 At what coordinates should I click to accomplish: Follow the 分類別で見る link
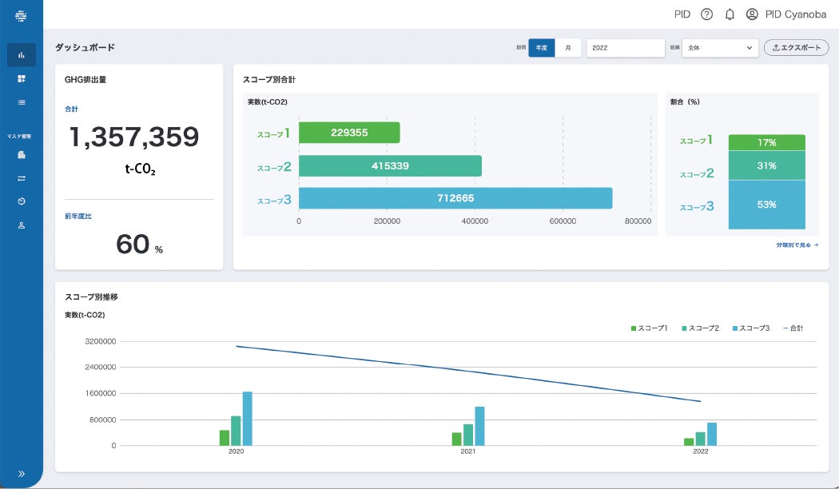tap(797, 245)
